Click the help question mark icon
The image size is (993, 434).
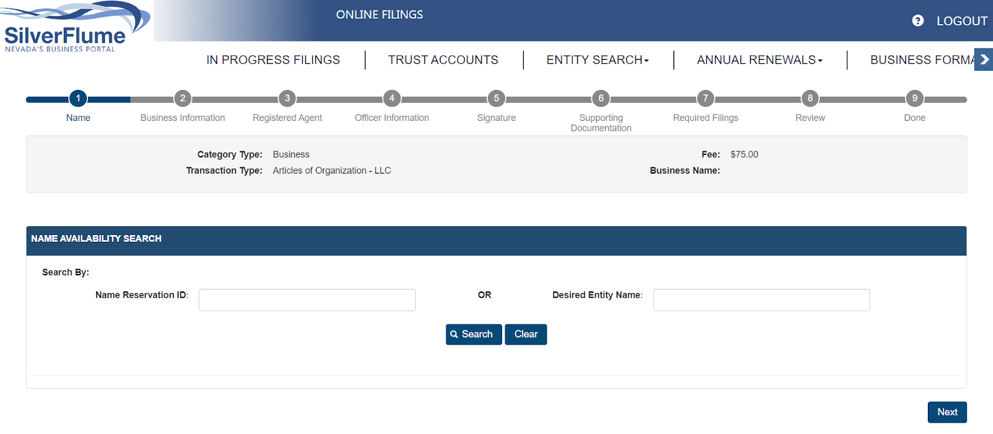click(918, 21)
